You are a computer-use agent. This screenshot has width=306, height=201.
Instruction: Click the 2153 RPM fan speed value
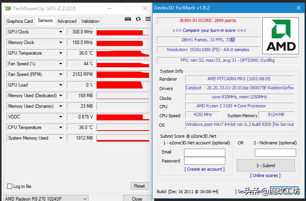click(x=80, y=74)
